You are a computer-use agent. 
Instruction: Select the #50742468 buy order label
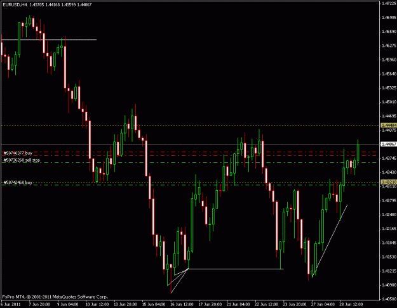point(18,182)
